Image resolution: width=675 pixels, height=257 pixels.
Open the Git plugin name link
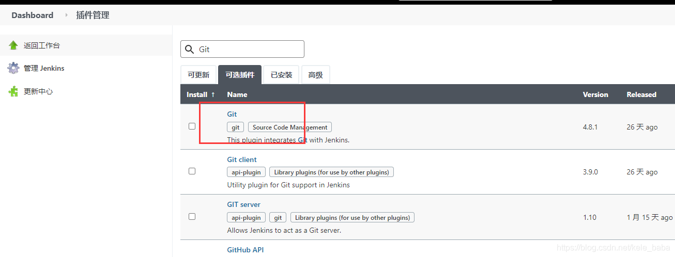(232, 114)
